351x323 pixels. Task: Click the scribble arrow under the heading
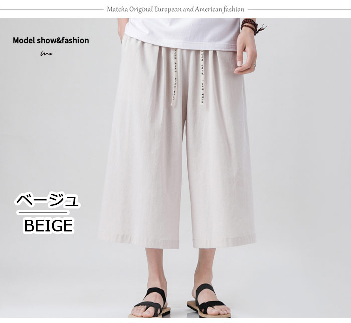pyautogui.click(x=47, y=54)
